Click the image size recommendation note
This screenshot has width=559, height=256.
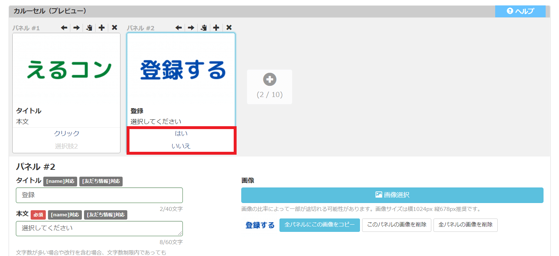361,209
